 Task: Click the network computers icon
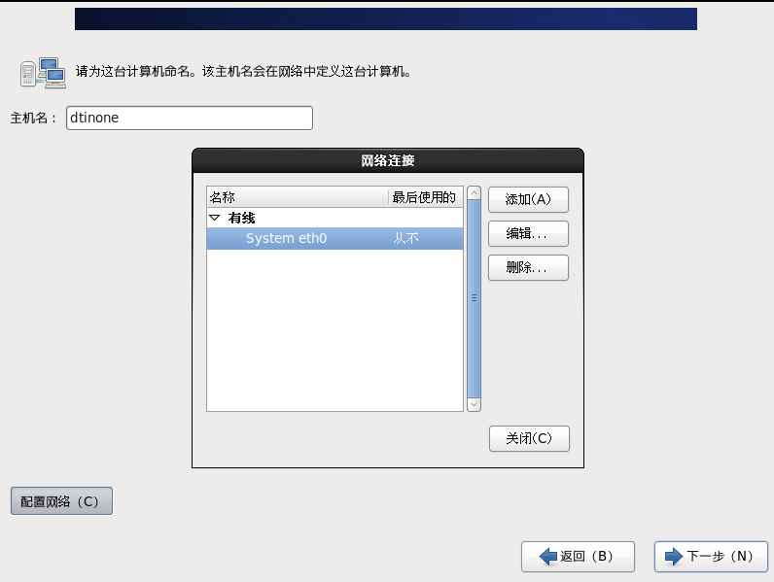43,73
